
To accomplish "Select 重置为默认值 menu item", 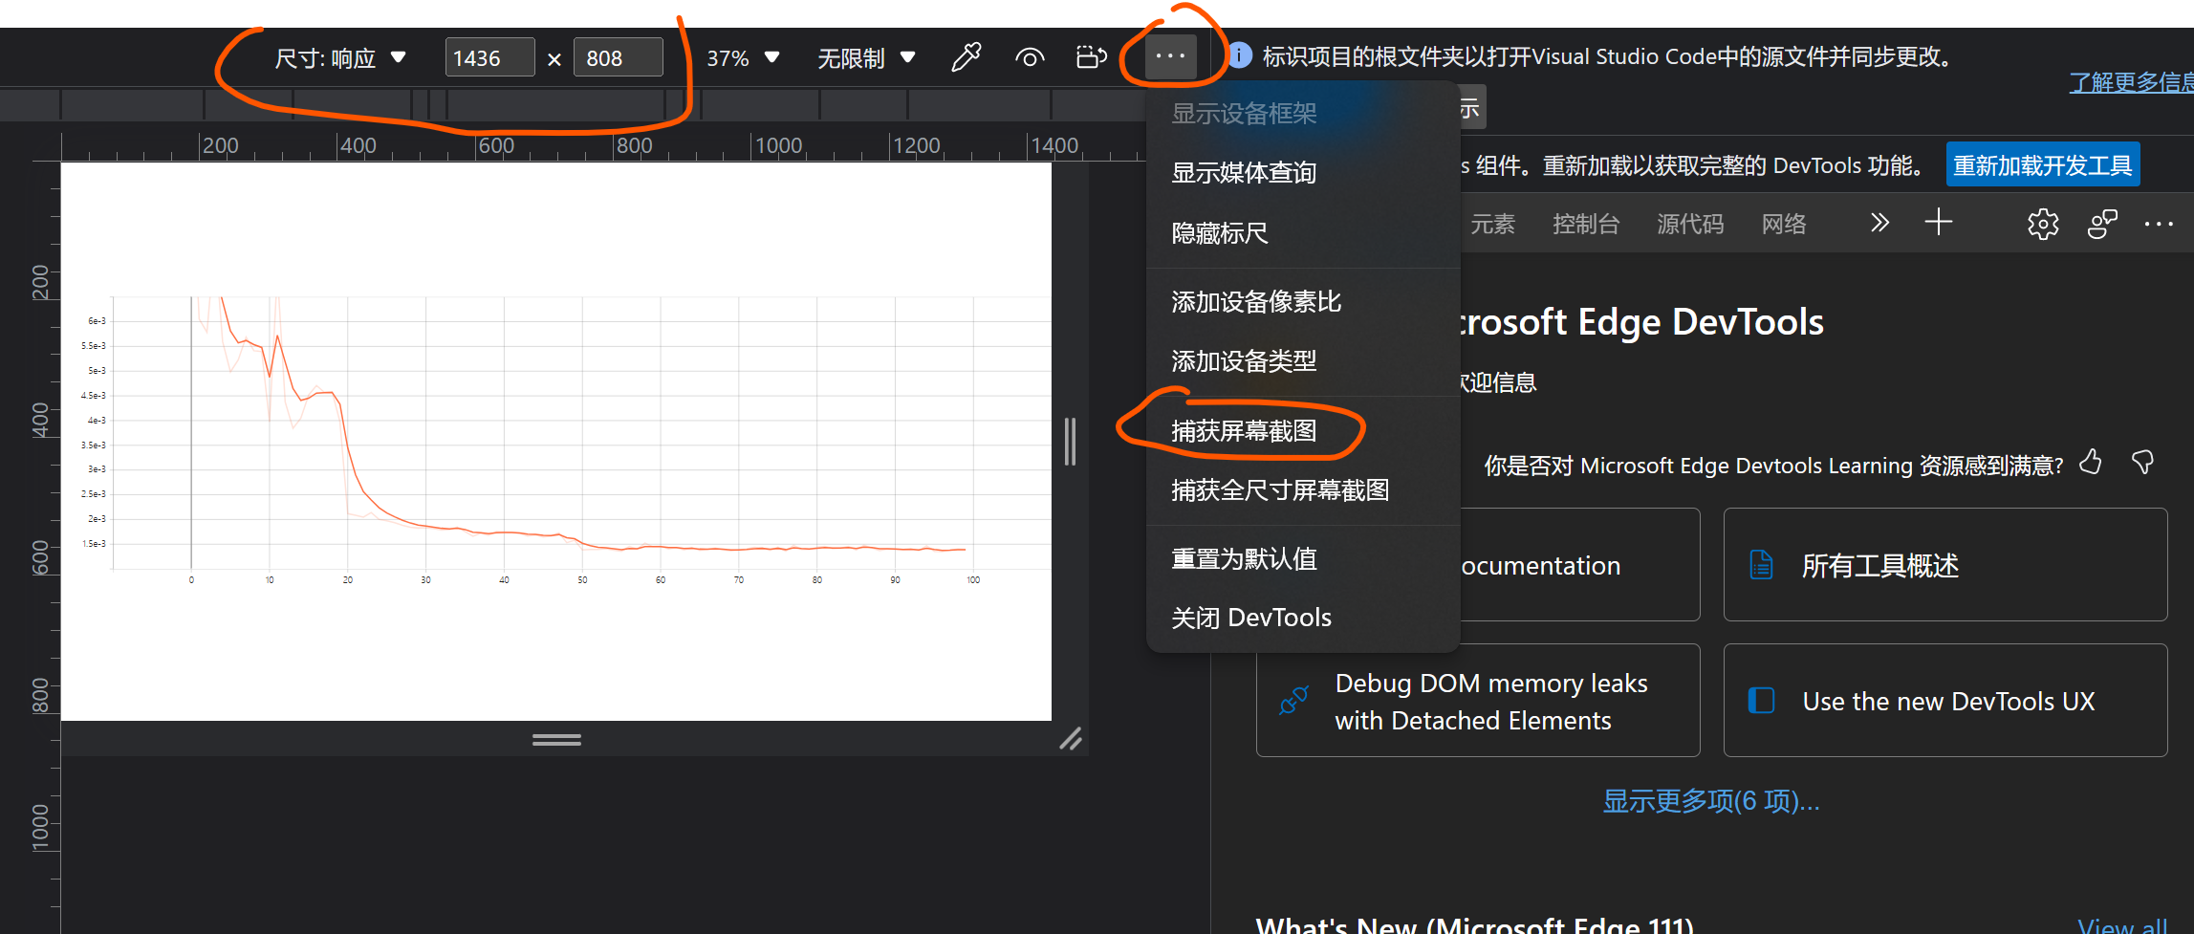I will [1303, 558].
